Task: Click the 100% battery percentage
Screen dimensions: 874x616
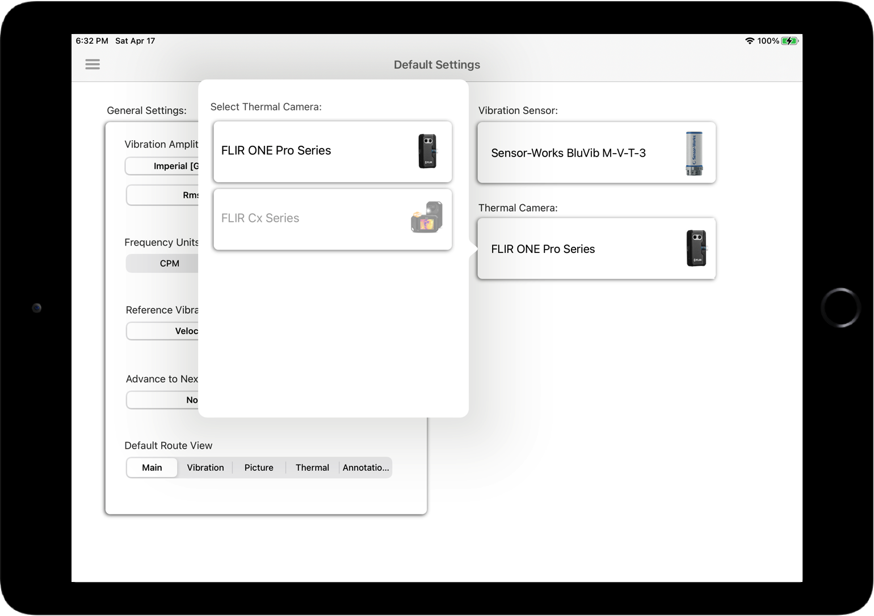Action: (x=768, y=41)
